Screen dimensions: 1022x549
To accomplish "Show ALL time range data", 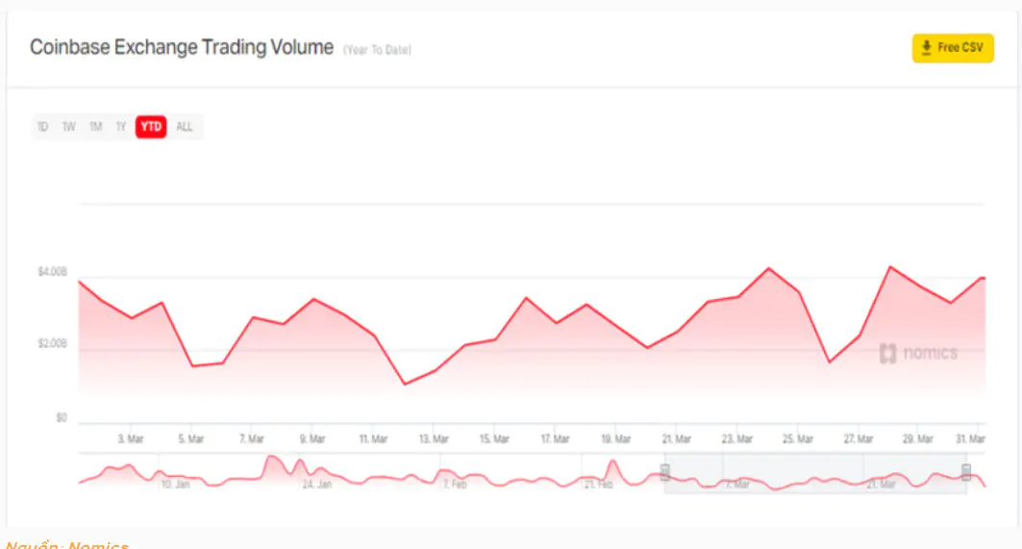I will click(185, 127).
